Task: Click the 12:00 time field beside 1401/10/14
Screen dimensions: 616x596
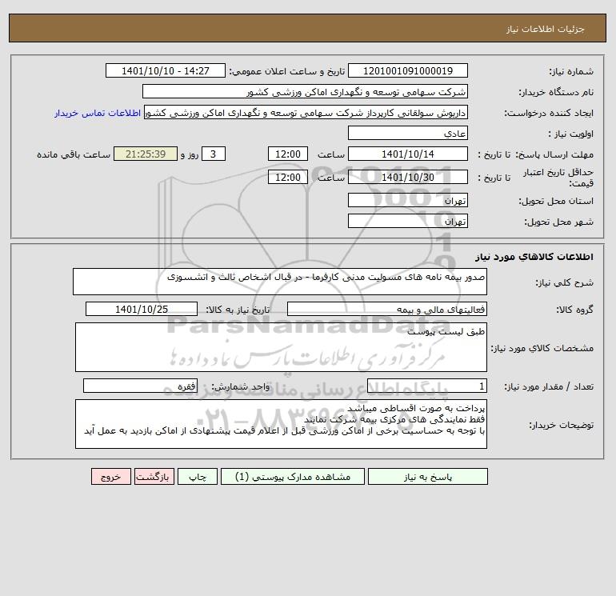Action: click(288, 154)
